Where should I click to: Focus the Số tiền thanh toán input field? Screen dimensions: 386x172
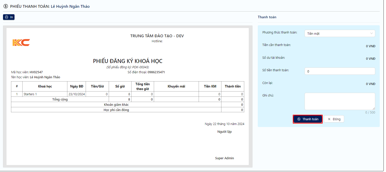coord(340,71)
